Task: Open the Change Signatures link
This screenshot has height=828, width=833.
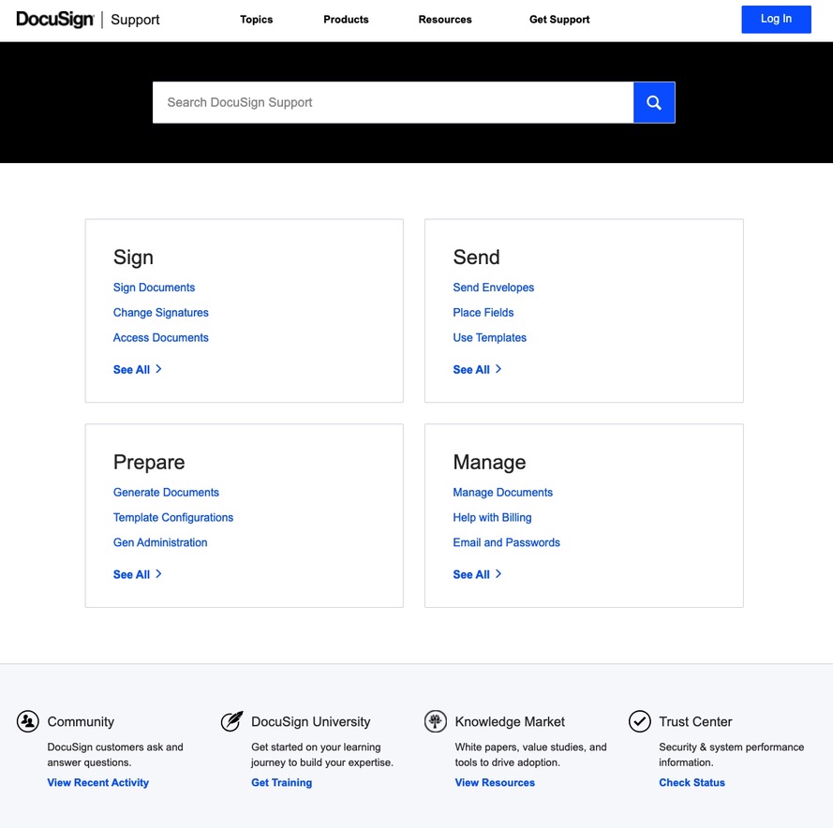Action: click(161, 312)
